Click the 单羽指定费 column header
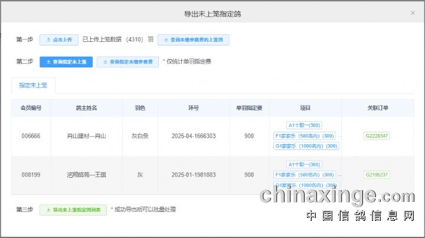The width and height of the screenshot is (425, 238). tap(249, 108)
